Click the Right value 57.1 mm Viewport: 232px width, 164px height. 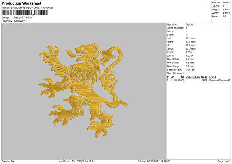click(190, 42)
